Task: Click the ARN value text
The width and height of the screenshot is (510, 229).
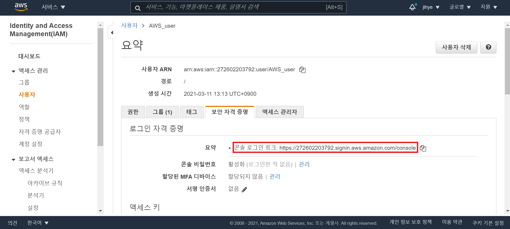Action: click(x=239, y=69)
